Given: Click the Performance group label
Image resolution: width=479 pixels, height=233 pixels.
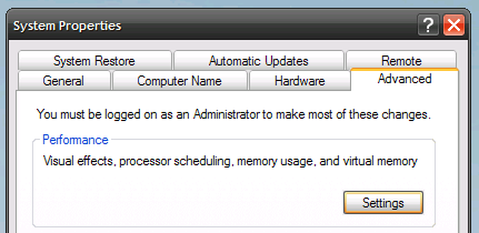Looking at the screenshot, I should [x=76, y=140].
